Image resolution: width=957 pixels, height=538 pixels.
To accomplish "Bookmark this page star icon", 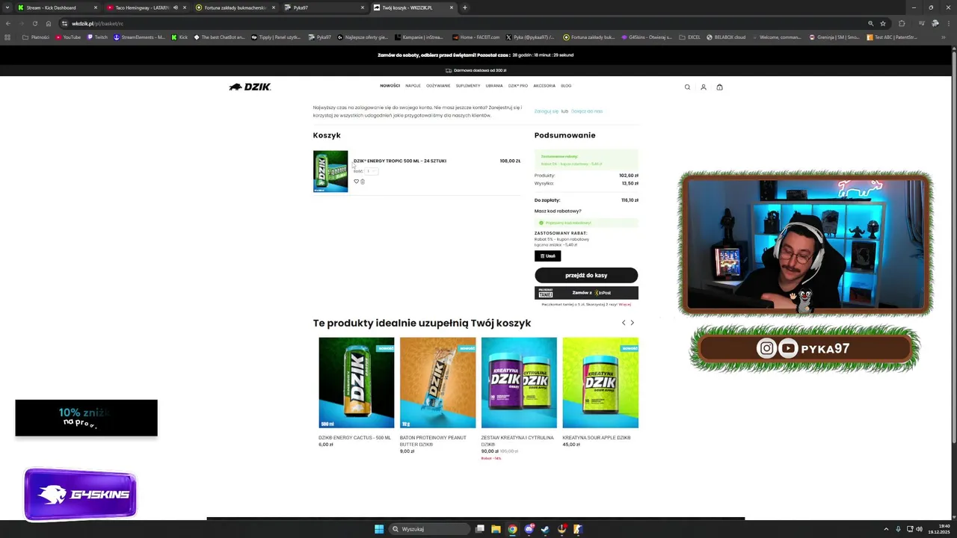I will (883, 23).
